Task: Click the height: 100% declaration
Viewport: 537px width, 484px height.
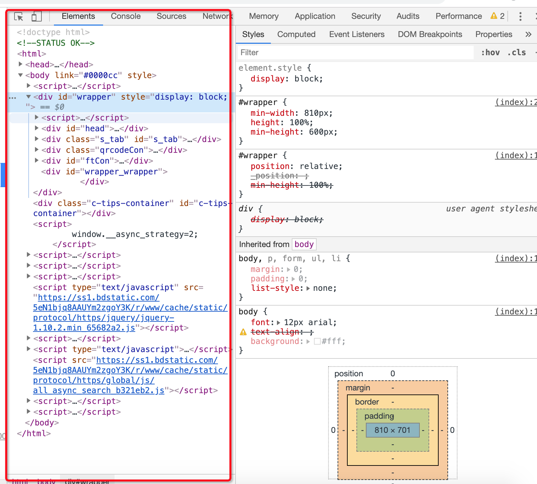Action: pos(282,123)
